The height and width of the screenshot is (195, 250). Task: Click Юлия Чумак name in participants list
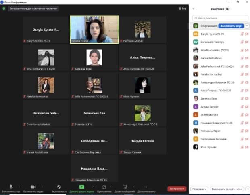[x=208, y=147]
